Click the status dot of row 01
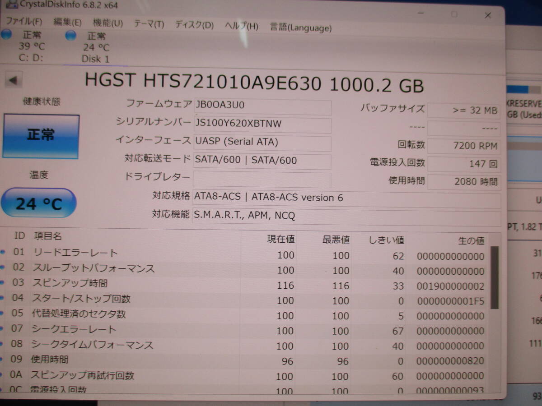Screen dimensions: 542x406 [2, 252]
